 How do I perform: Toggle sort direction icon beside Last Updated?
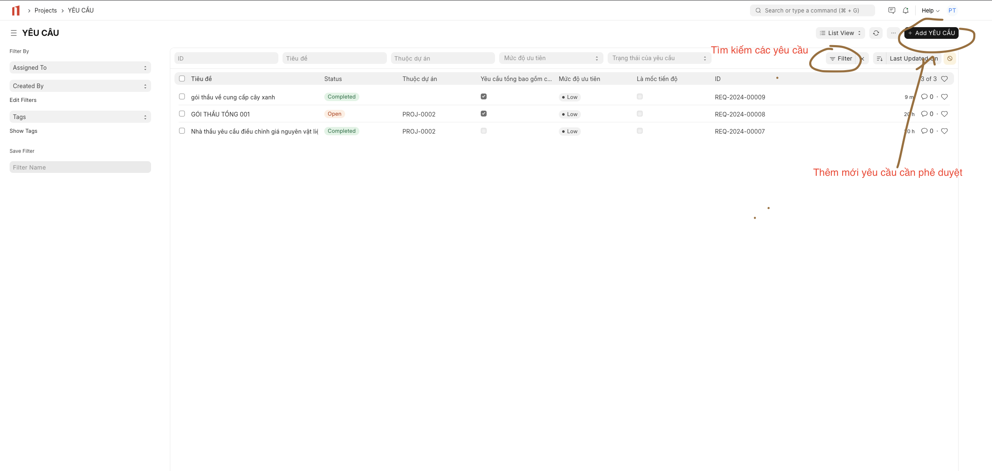(879, 58)
